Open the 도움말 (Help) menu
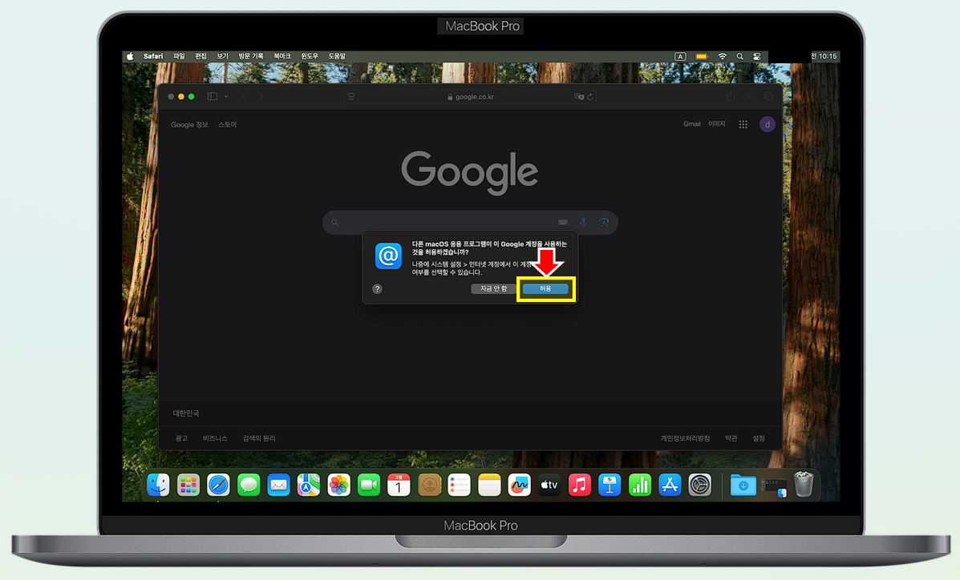The height and width of the screenshot is (580, 960). pos(337,56)
